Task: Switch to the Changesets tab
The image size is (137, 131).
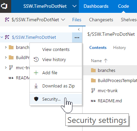Action: (101, 20)
